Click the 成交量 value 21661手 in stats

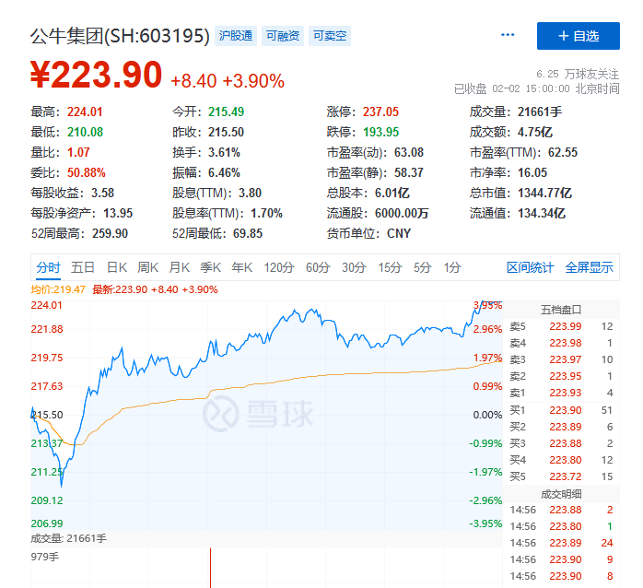point(540,112)
